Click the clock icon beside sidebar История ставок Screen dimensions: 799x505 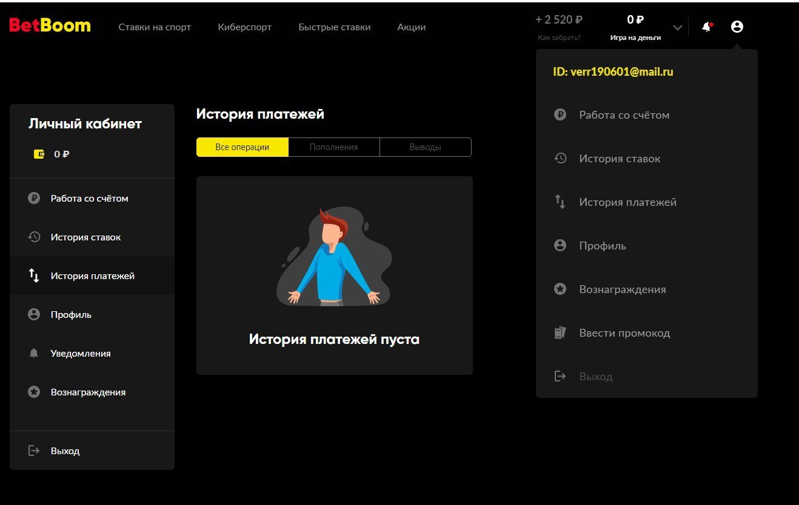pyautogui.click(x=34, y=237)
